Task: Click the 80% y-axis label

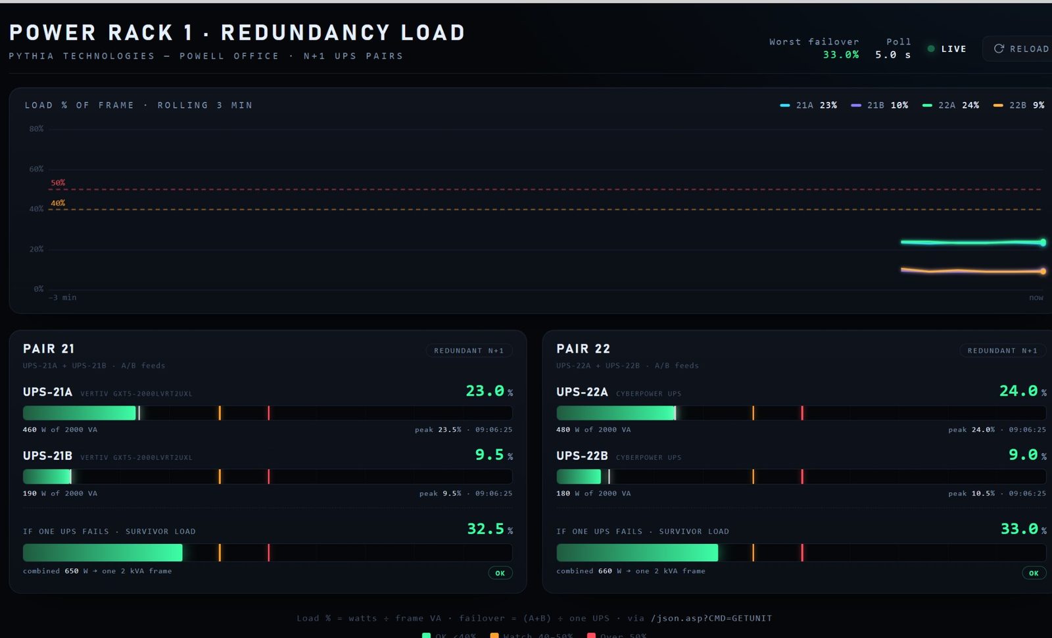Action: pyautogui.click(x=36, y=129)
